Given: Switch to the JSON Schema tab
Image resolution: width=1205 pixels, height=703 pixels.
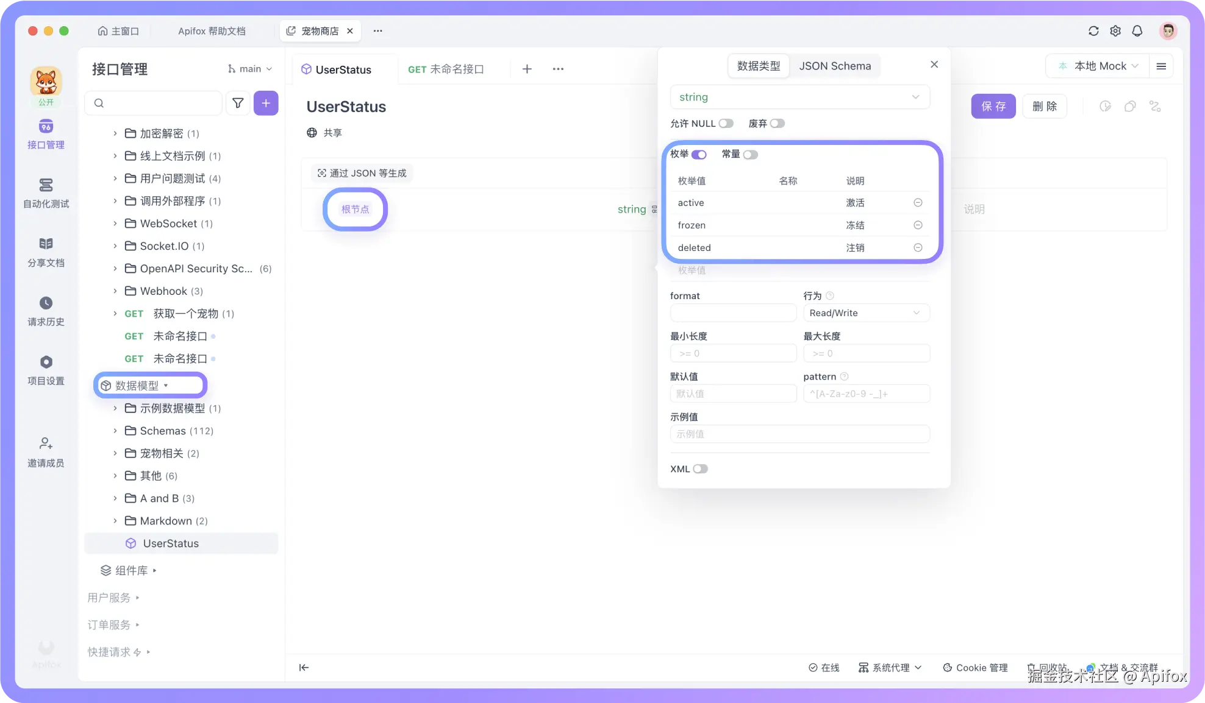Looking at the screenshot, I should pos(835,66).
